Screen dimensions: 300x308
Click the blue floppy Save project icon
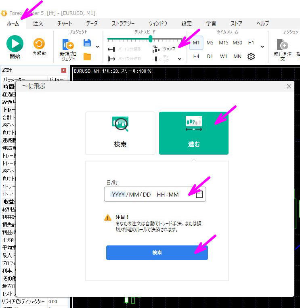(87, 43)
